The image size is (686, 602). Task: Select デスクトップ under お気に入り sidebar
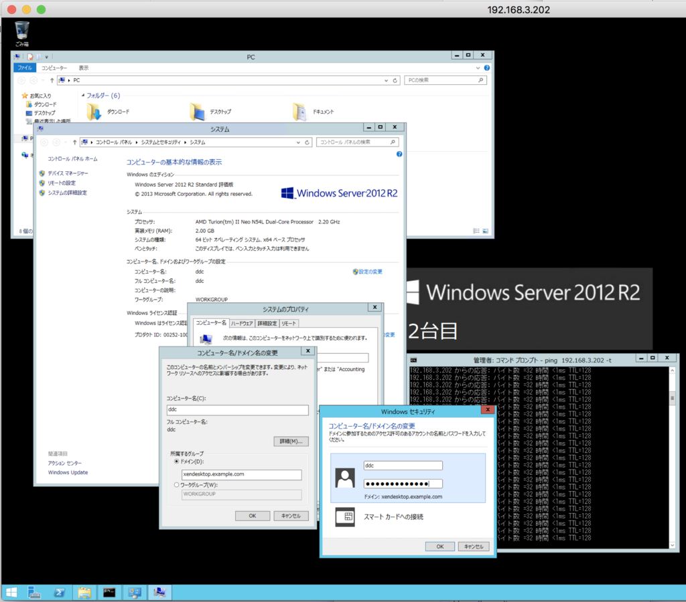[x=45, y=113]
